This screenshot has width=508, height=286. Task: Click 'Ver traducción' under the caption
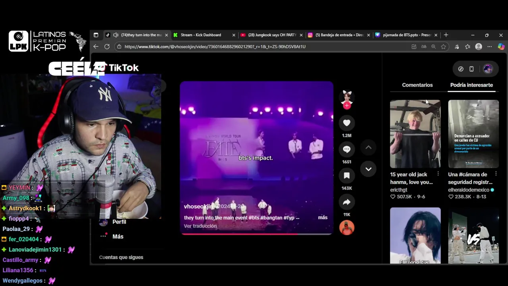coord(200,226)
